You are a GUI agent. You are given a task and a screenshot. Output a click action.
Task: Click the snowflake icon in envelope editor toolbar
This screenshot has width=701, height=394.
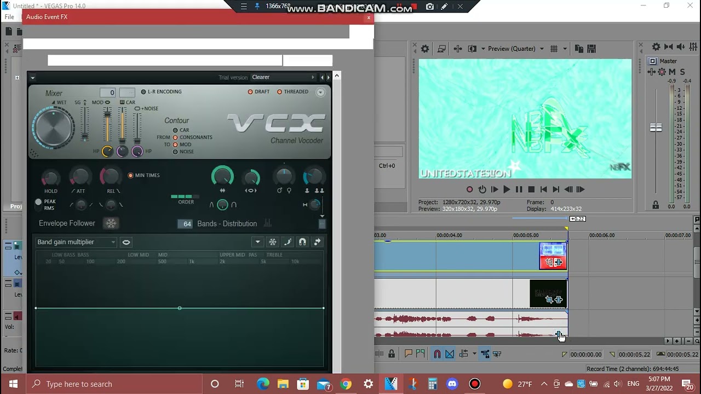coord(272,242)
